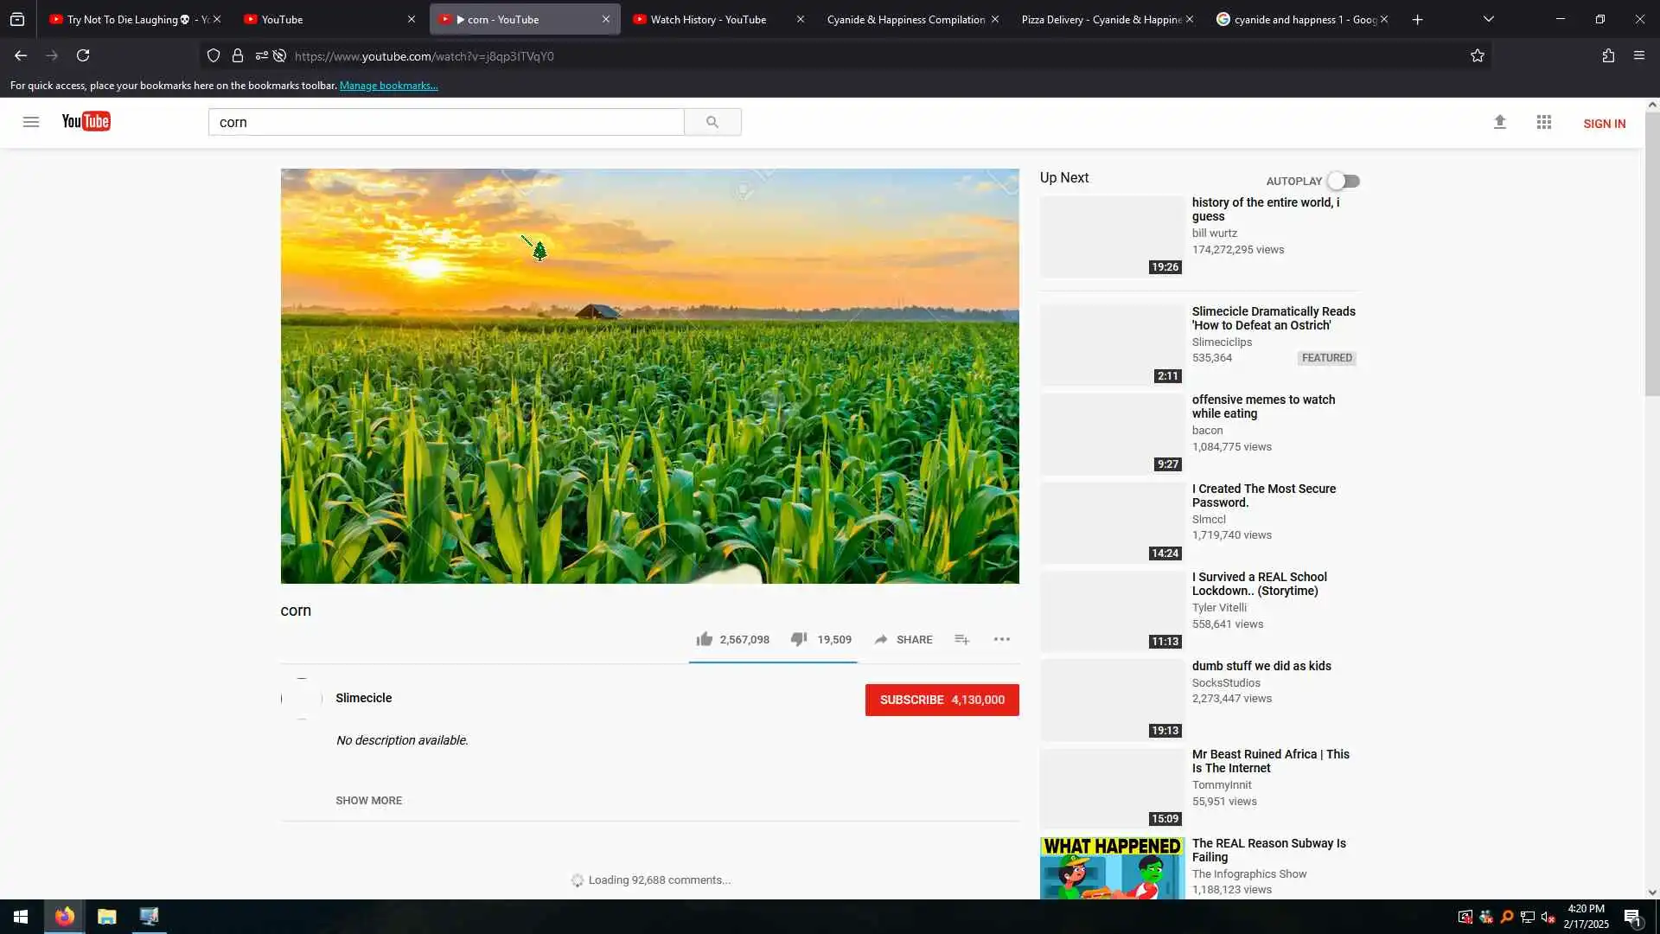Click the red SUBSCRIBE button

942,700
